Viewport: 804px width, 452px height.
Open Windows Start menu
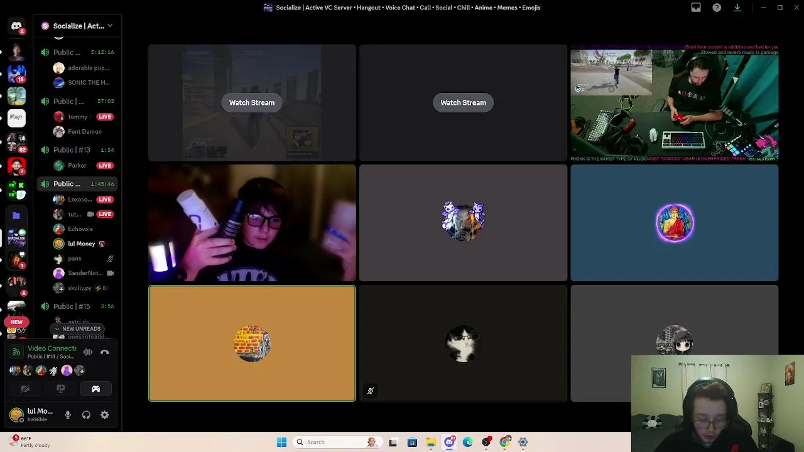click(x=281, y=442)
